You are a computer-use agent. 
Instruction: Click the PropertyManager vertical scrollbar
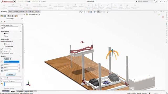(23, 47)
